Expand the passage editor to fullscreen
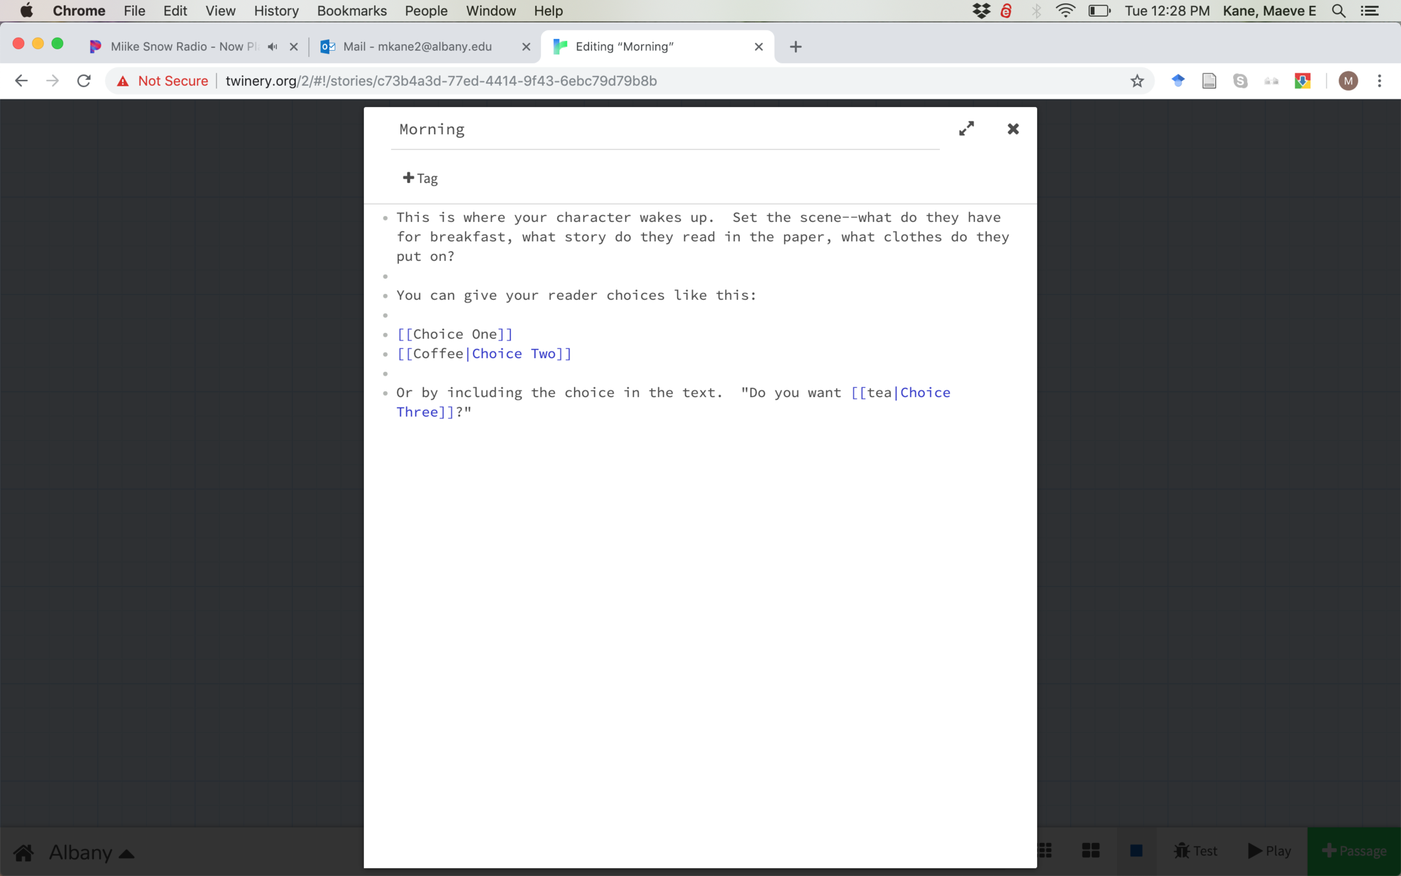This screenshot has width=1401, height=876. tap(966, 128)
